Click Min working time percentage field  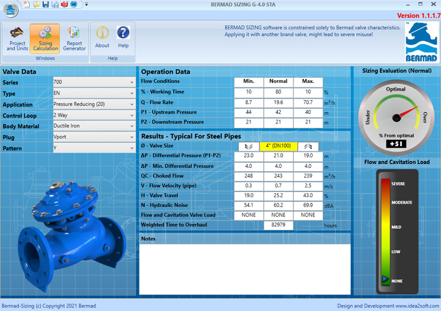pos(249,92)
